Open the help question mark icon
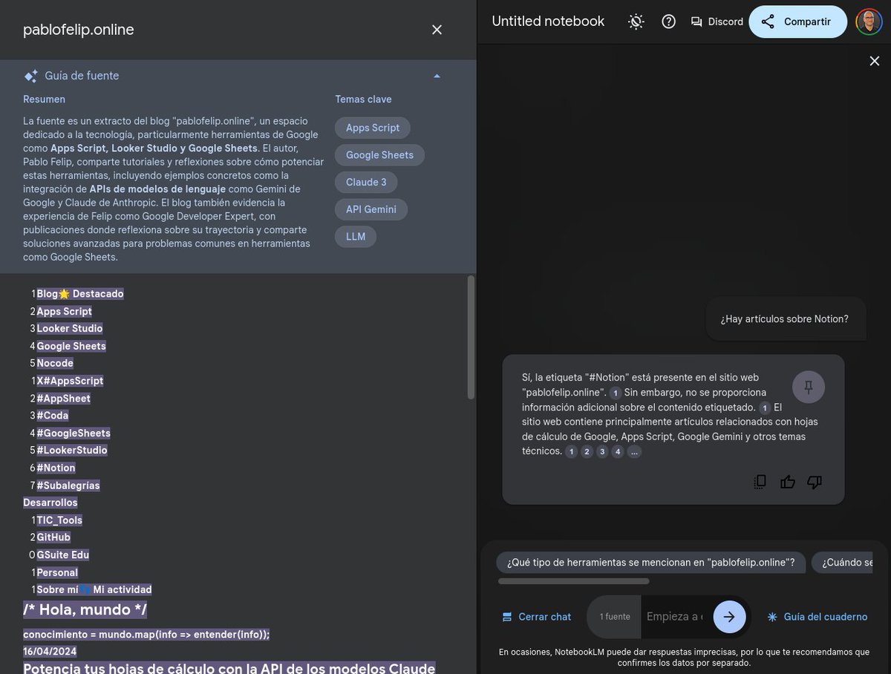 [x=669, y=22]
